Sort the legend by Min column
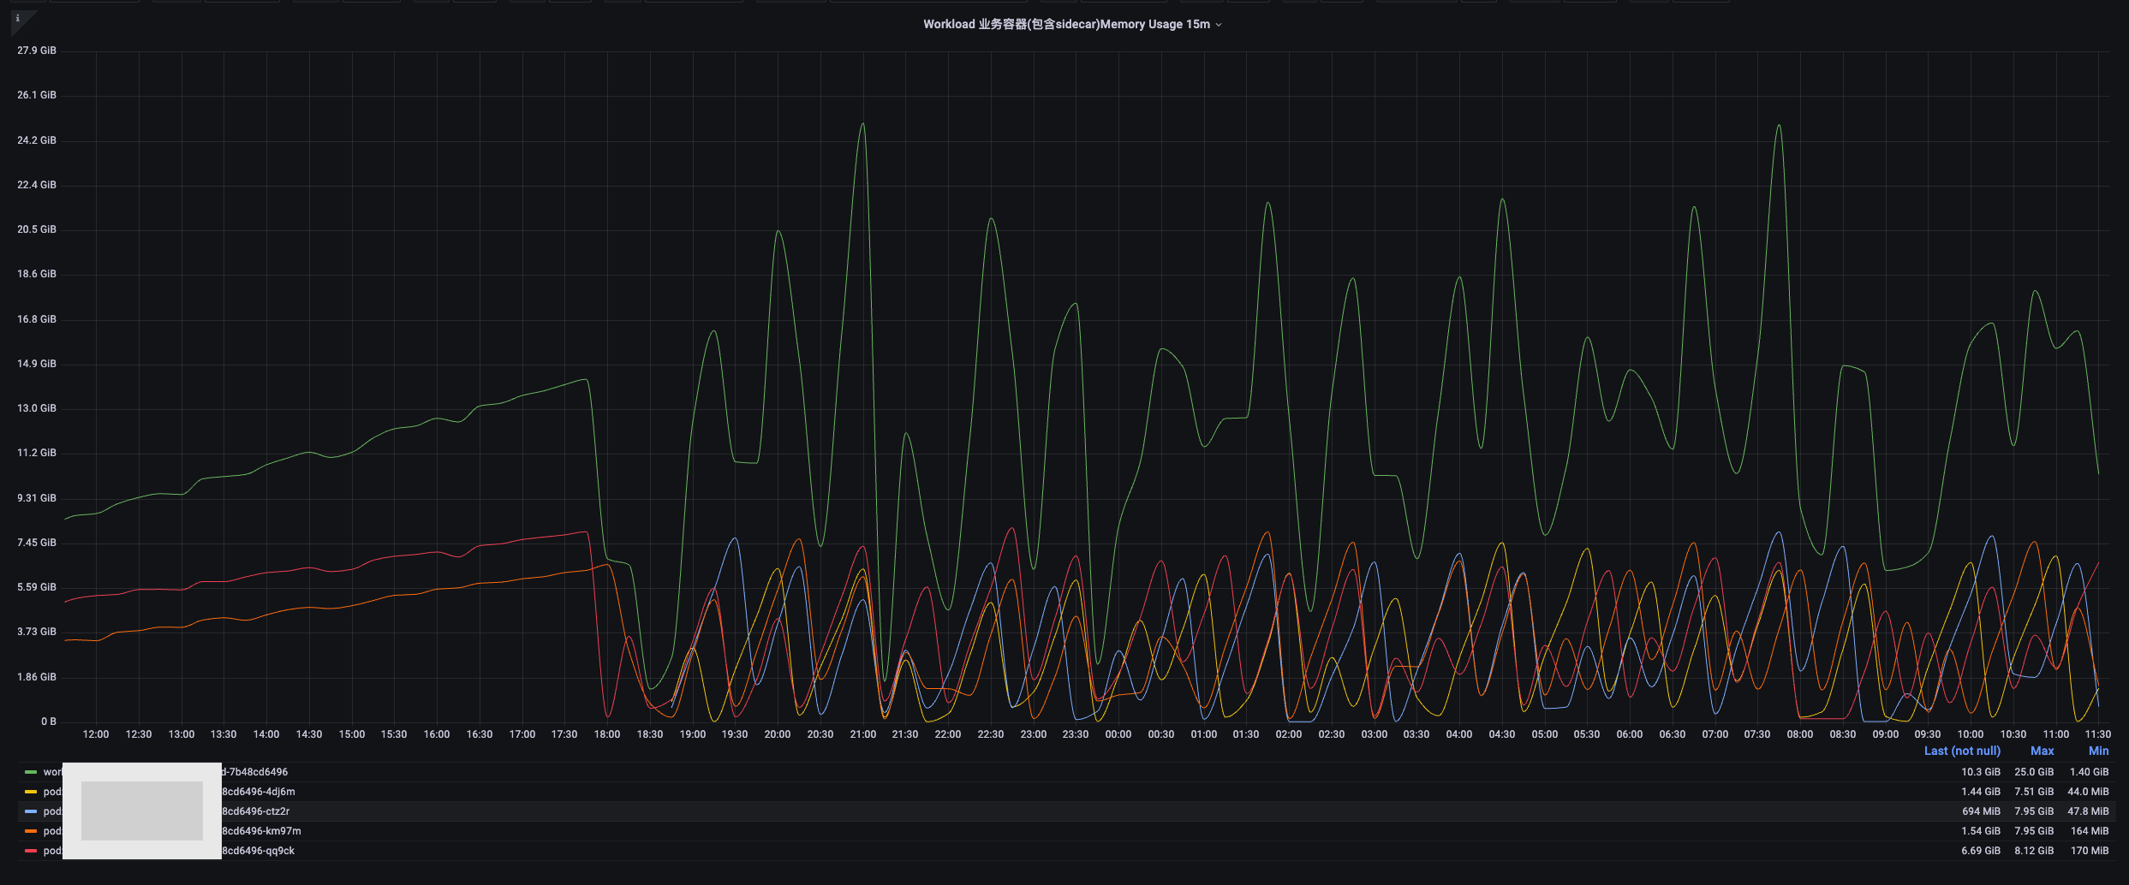This screenshot has width=2129, height=885. pos(2098,751)
